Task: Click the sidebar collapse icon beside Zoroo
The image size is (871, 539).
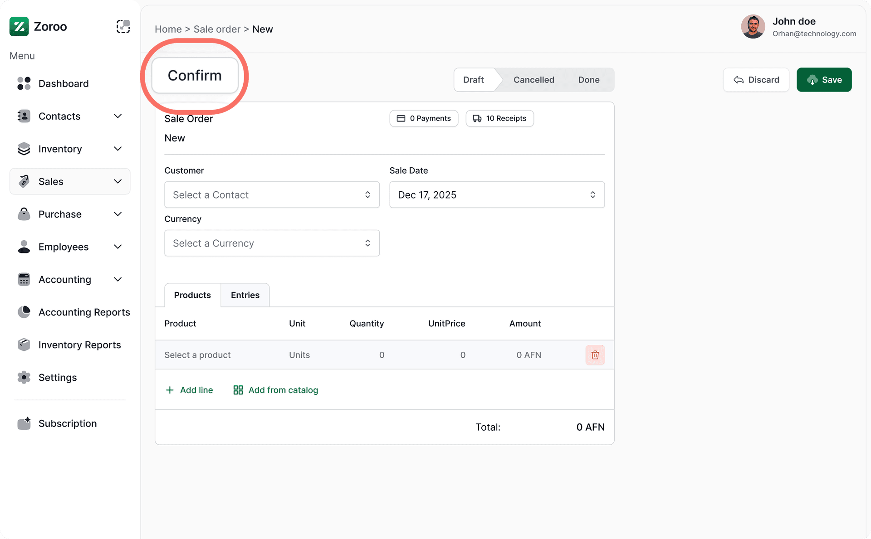Action: click(123, 27)
